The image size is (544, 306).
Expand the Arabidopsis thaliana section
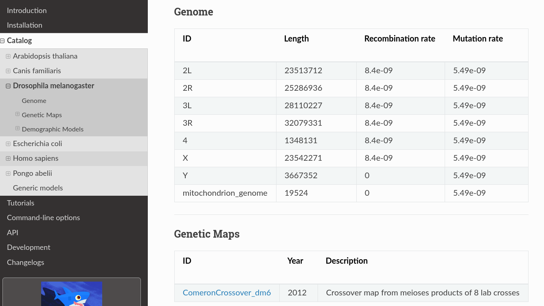click(7, 56)
